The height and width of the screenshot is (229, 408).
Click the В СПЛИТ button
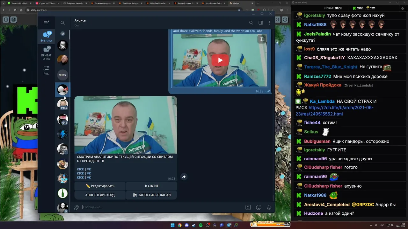pyautogui.click(x=152, y=186)
